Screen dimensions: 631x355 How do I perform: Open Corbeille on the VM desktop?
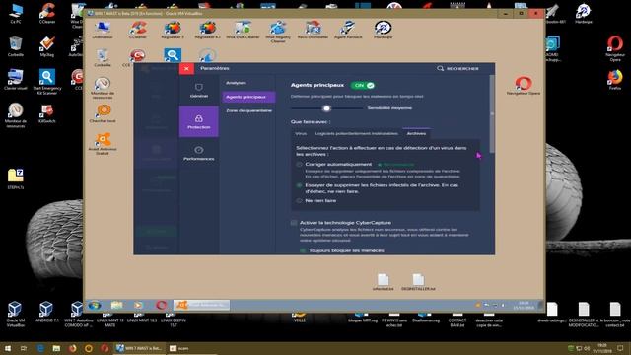point(103,57)
